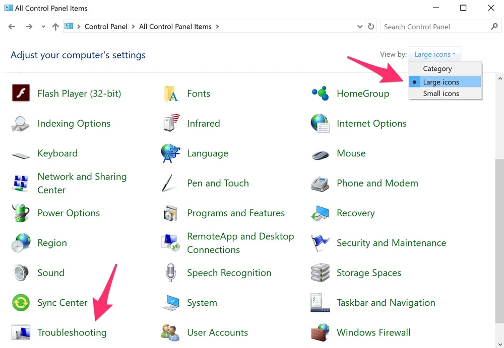The image size is (504, 348).
Task: Expand the address bar history dropdown
Action: point(360,27)
